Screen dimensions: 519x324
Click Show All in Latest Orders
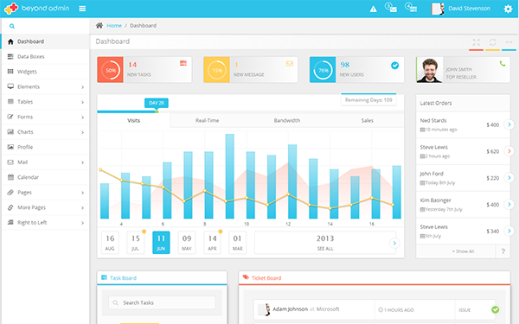463,251
